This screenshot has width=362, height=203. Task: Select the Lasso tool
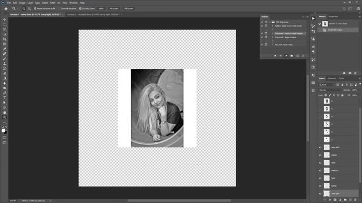(5, 29)
